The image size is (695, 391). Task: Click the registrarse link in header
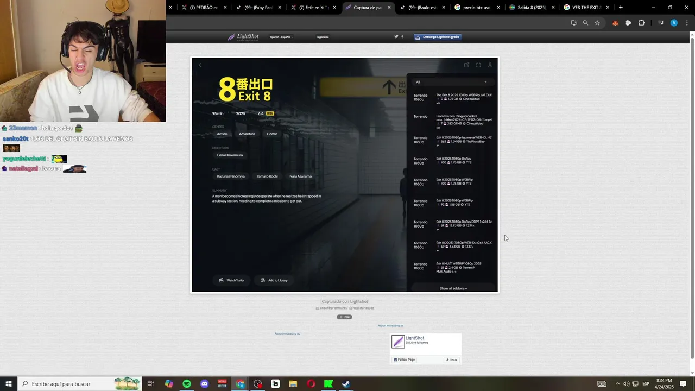[323, 37]
